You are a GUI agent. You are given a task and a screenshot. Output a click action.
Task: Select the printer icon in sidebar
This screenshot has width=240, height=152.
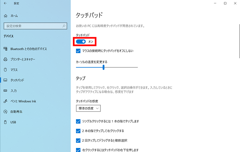pyautogui.click(x=6, y=59)
